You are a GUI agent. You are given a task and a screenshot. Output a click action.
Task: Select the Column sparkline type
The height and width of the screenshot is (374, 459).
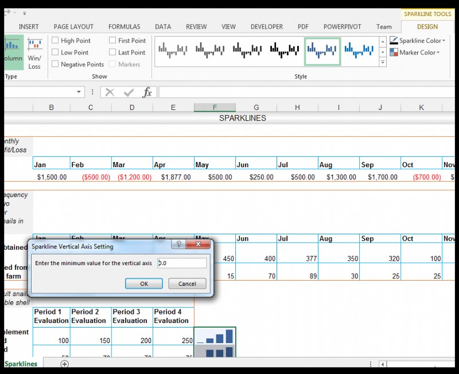pyautogui.click(x=13, y=52)
